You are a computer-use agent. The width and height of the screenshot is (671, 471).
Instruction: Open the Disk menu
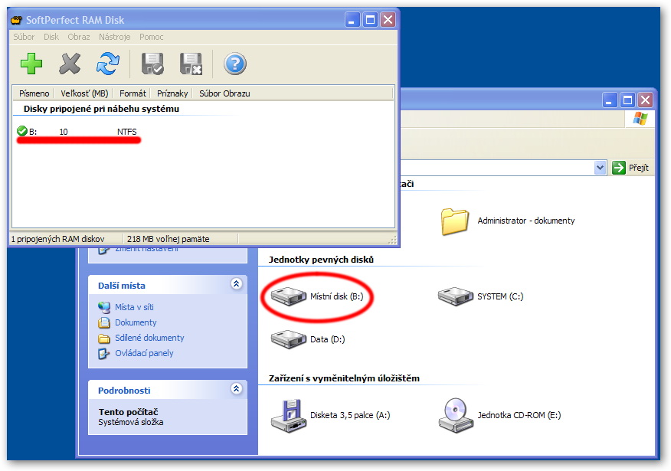point(51,37)
